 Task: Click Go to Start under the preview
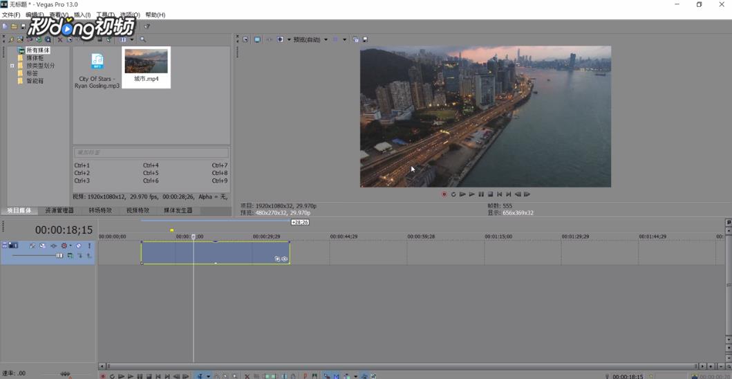click(x=500, y=194)
